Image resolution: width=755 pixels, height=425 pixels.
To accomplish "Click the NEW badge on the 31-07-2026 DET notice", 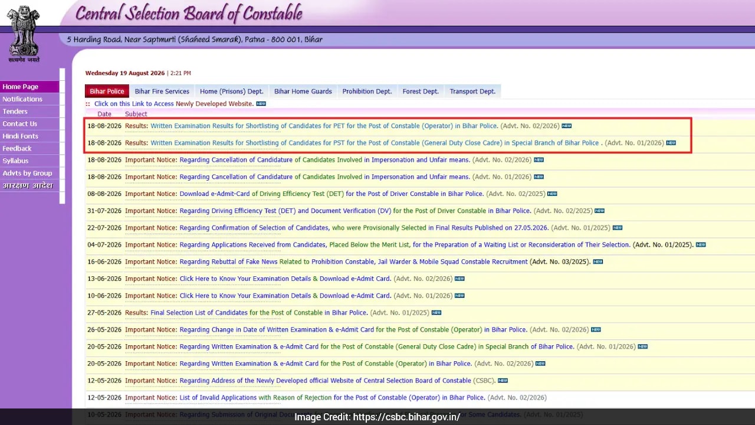I will (599, 211).
